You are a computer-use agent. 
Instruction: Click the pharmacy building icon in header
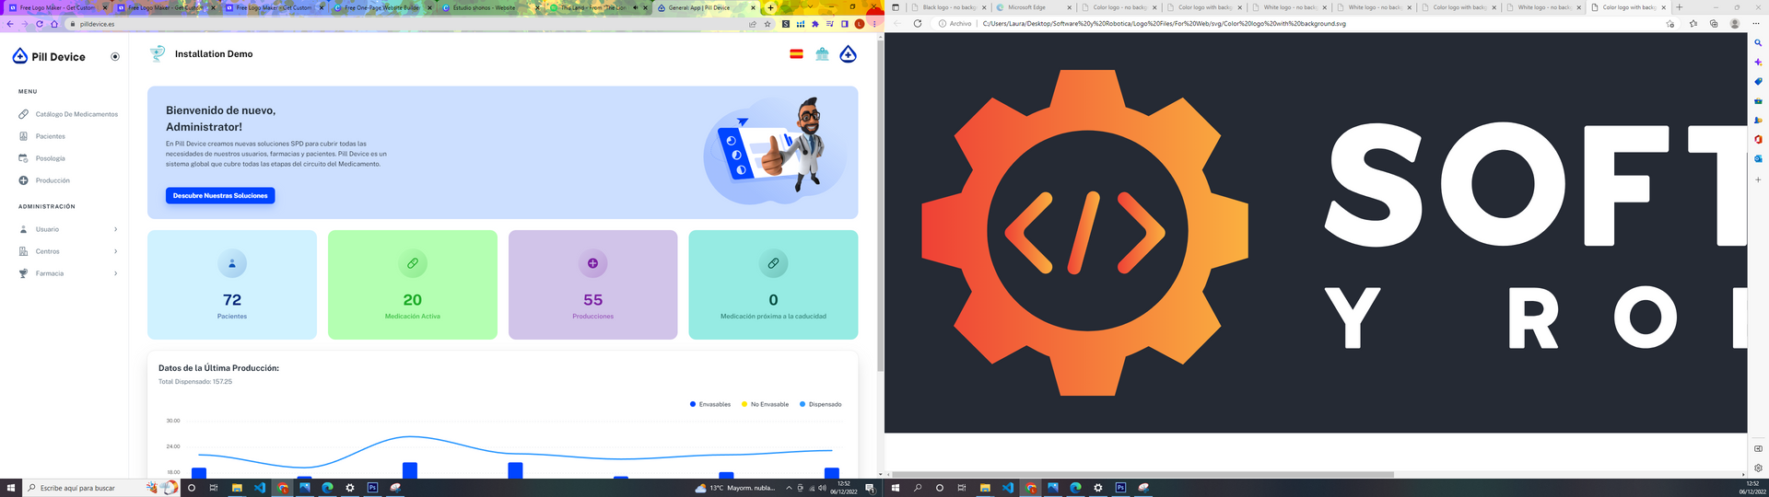point(822,54)
